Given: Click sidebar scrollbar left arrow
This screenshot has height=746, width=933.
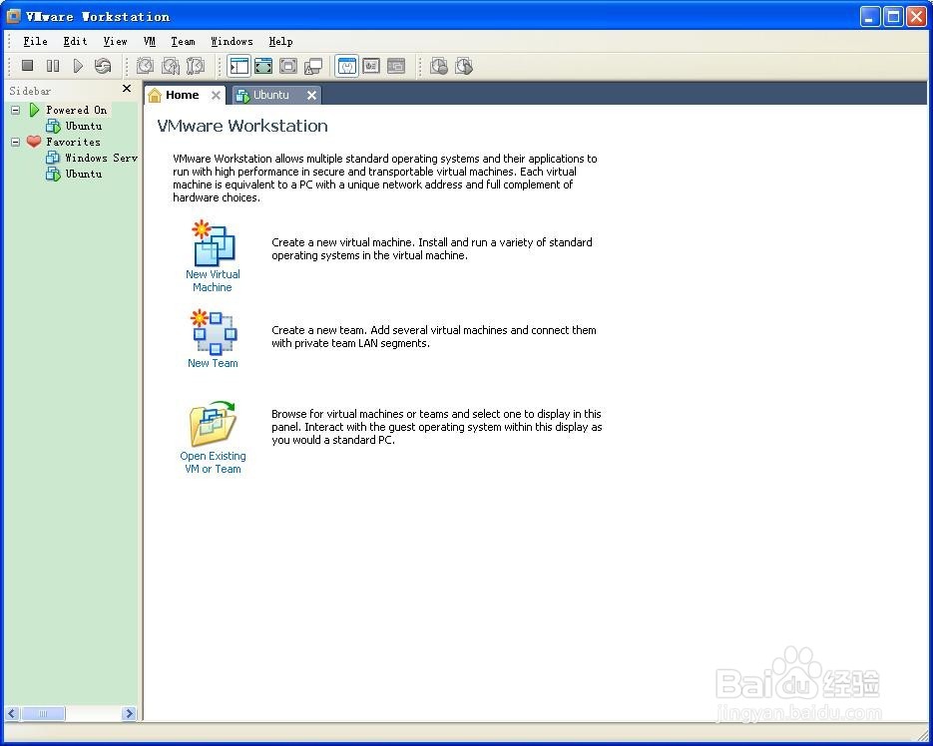Looking at the screenshot, I should pos(12,713).
